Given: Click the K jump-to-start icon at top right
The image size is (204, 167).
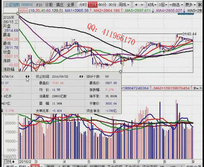Looking at the screenshot, I should (200, 5).
